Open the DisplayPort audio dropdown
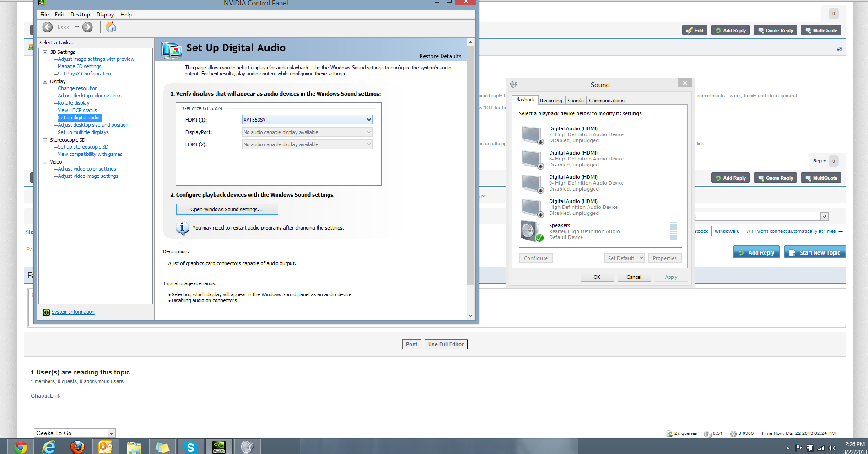This screenshot has height=454, width=868. pos(307,132)
